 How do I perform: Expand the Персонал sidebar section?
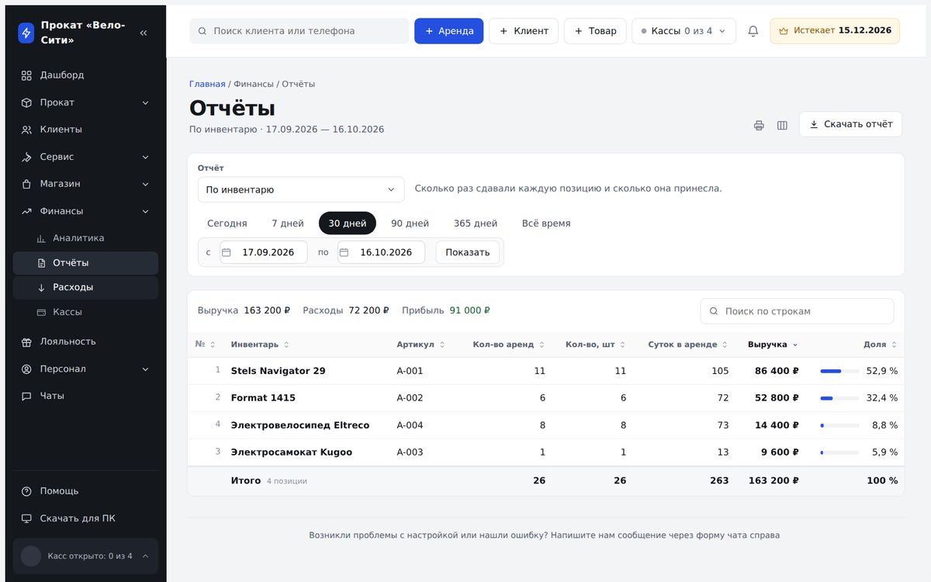[x=85, y=369]
